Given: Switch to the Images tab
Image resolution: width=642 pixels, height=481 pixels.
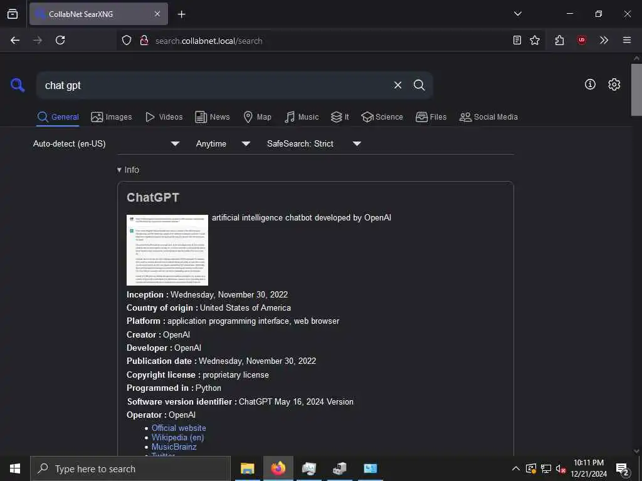Looking at the screenshot, I should [x=112, y=117].
